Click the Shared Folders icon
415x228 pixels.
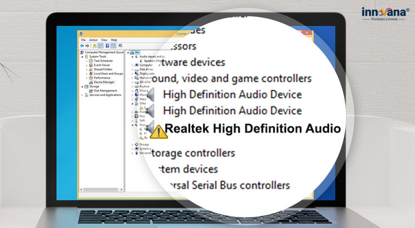[91, 69]
